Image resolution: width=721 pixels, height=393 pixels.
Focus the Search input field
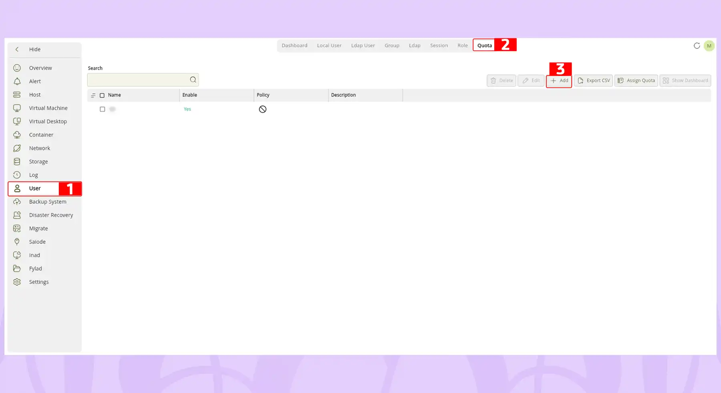tap(138, 80)
